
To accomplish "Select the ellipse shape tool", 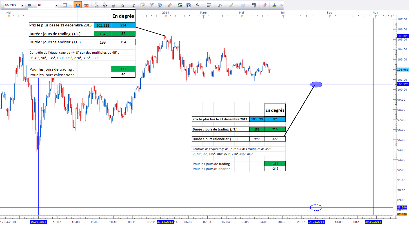I will pos(243,5).
